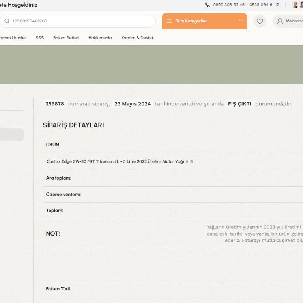Open the Hakkımızda page
Viewport: 303px width, 303px height.
(100, 38)
